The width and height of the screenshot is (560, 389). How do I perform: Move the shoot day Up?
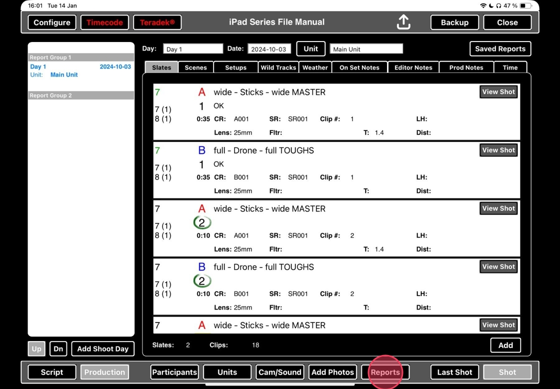pos(36,348)
